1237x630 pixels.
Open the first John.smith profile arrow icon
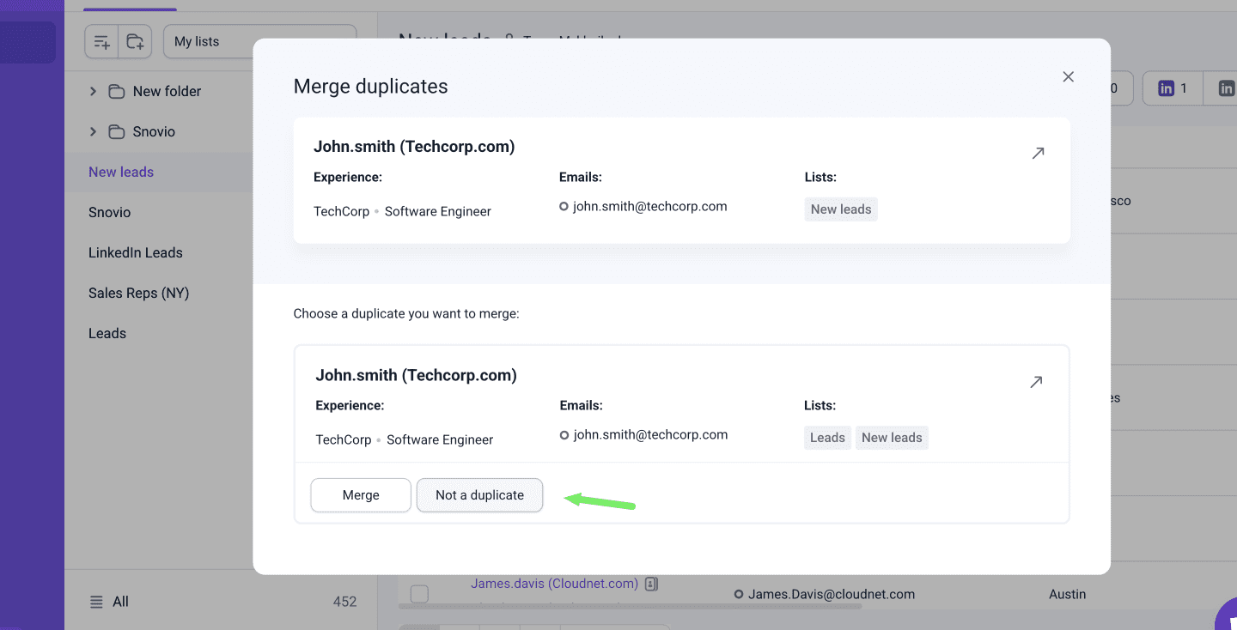pos(1038,154)
